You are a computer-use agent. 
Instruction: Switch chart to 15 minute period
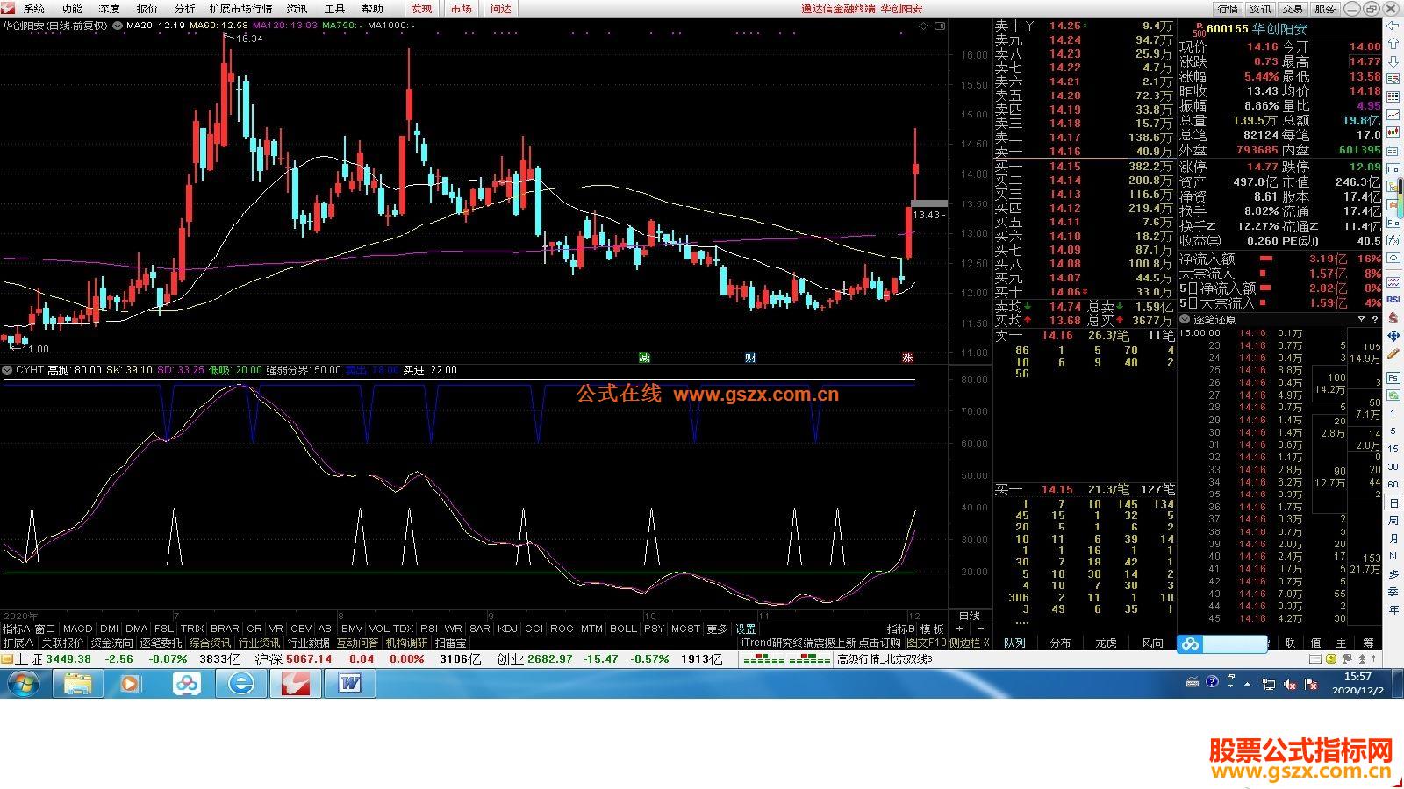coord(1393,449)
